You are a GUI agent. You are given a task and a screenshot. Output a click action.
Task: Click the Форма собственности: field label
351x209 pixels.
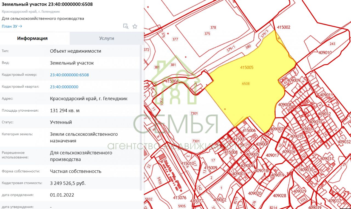coord(21,171)
